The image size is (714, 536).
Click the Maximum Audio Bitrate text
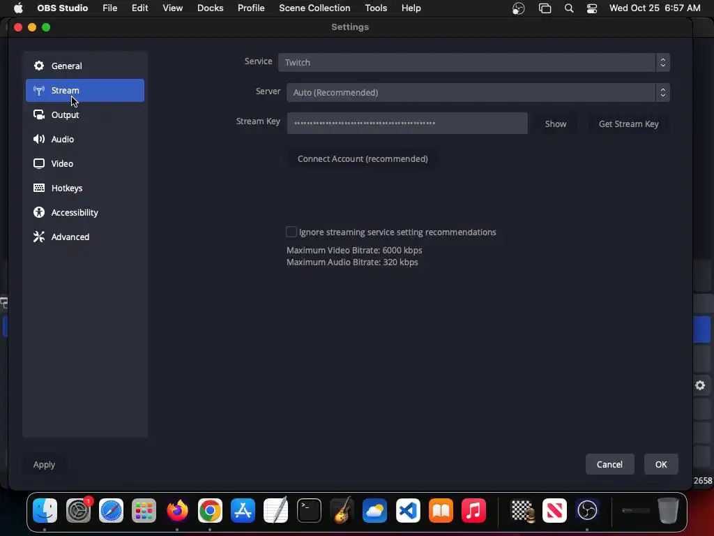pyautogui.click(x=352, y=262)
